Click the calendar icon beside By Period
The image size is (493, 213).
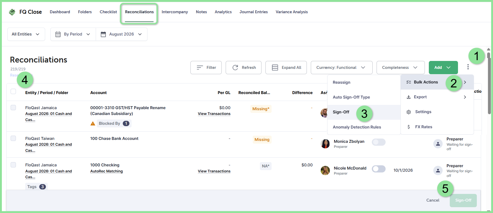click(58, 34)
